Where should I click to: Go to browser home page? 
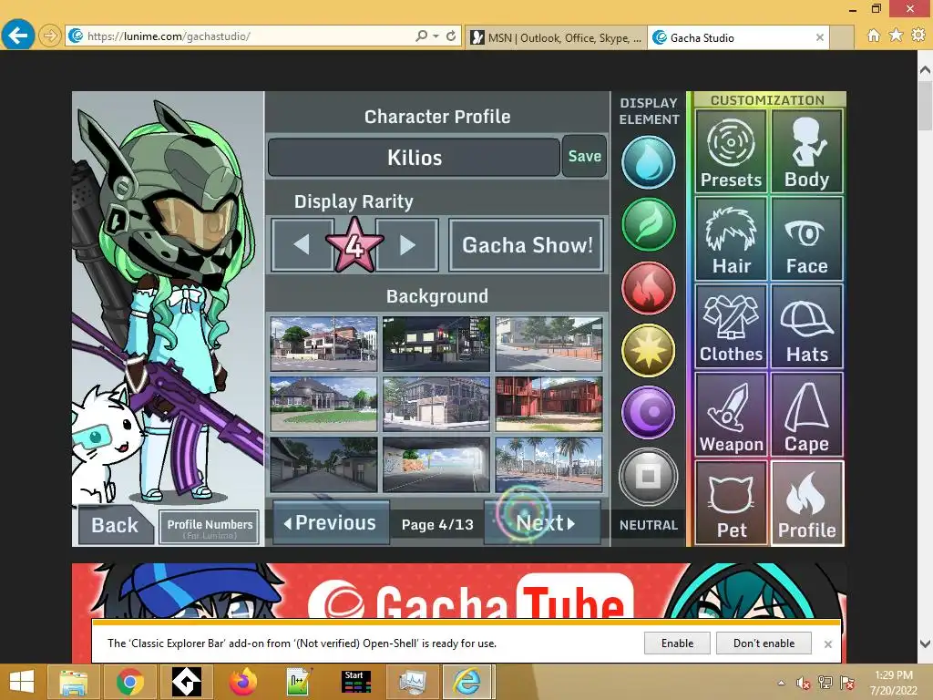click(x=873, y=36)
